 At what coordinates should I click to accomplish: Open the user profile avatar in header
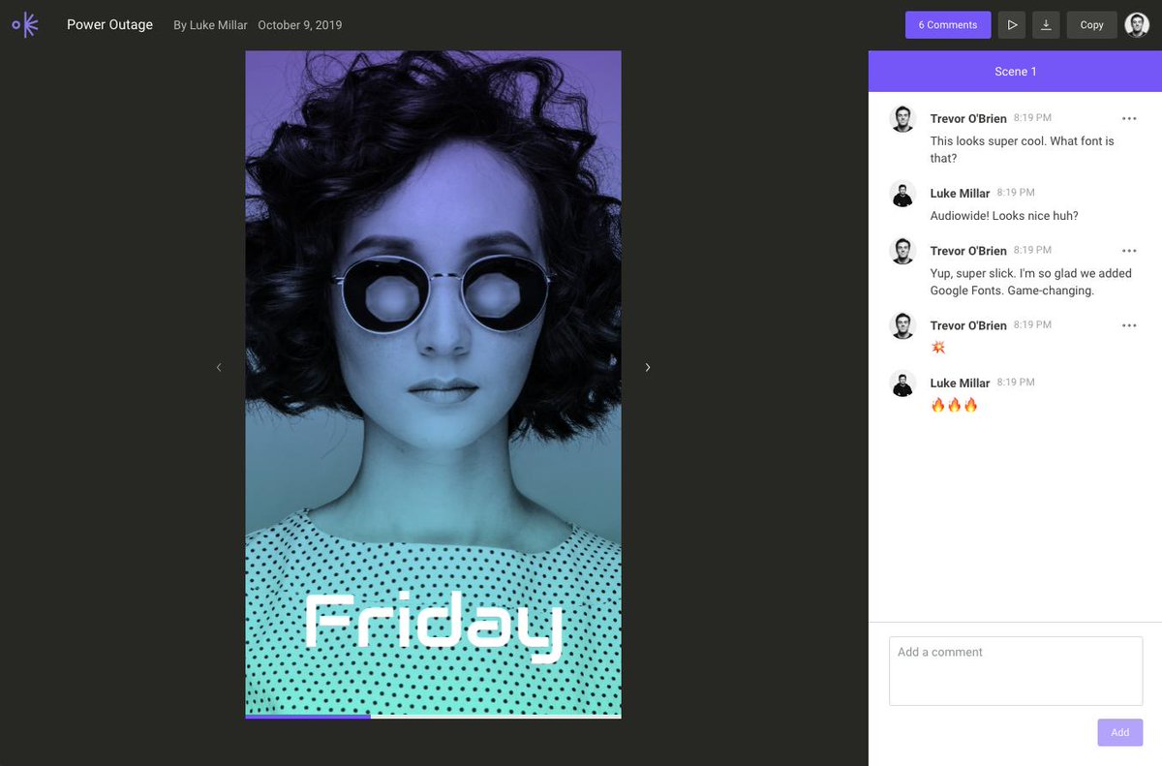pos(1137,25)
